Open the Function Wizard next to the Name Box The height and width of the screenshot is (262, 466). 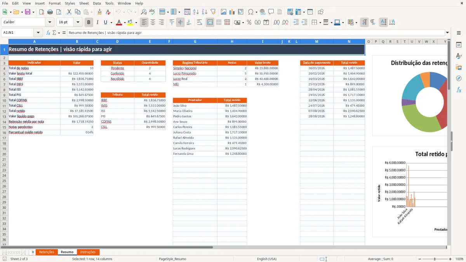click(49, 33)
